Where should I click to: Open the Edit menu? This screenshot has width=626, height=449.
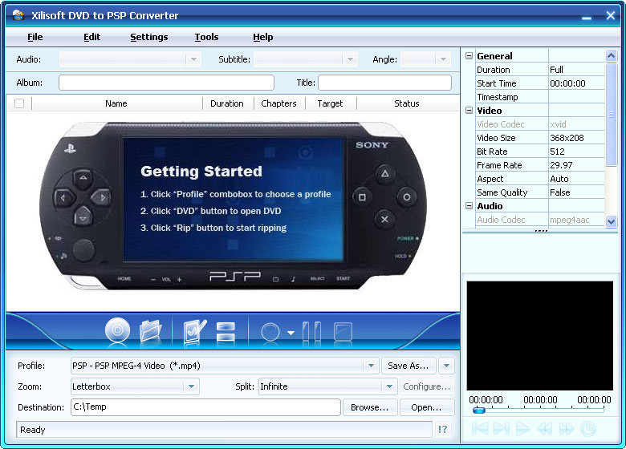[91, 37]
